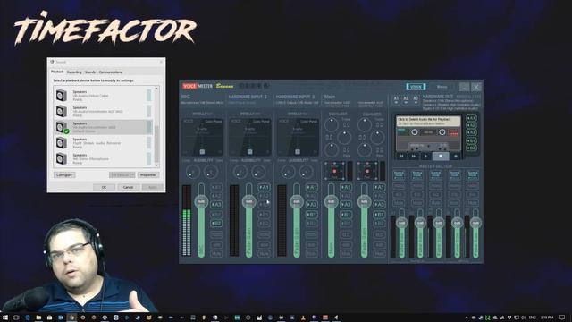Show hidden system tray icons
This screenshot has height=322, width=572.
(x=467, y=318)
